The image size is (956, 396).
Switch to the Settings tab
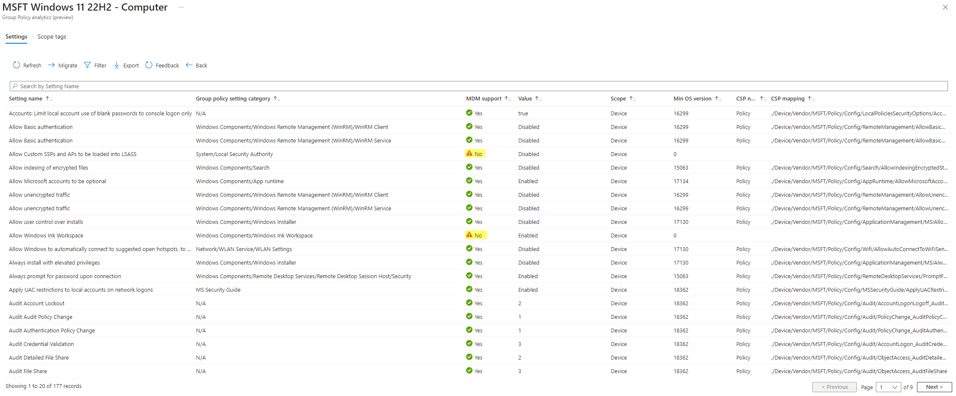pyautogui.click(x=17, y=37)
